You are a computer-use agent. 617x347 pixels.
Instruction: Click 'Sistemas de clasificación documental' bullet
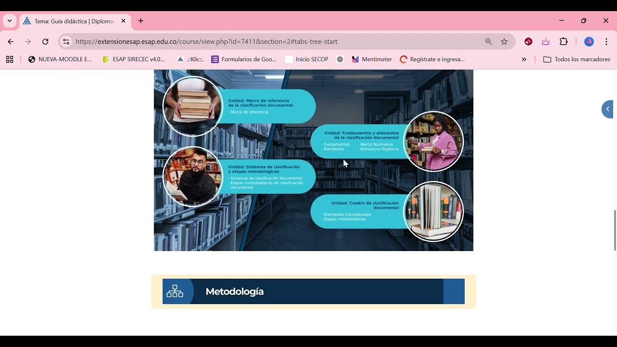click(x=266, y=178)
